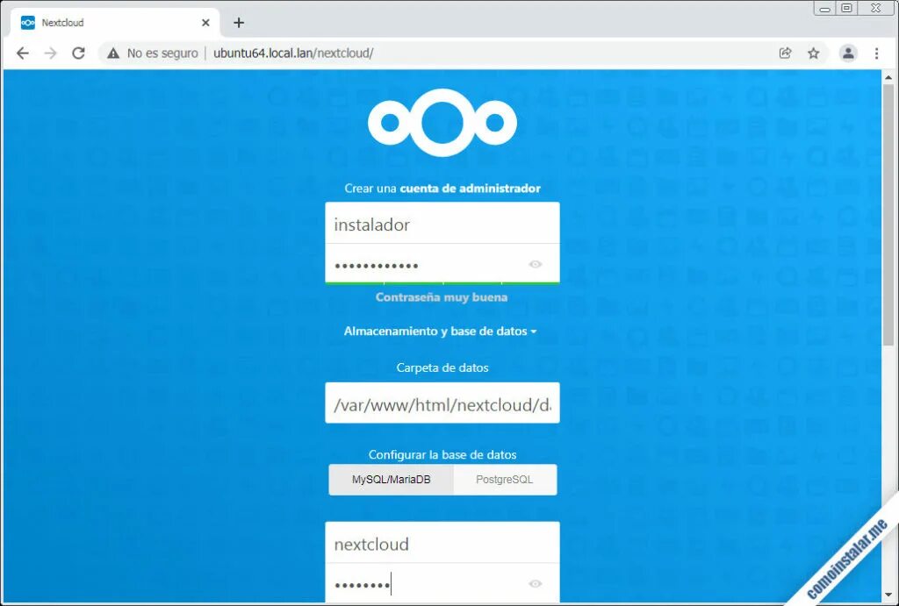Image resolution: width=899 pixels, height=606 pixels.
Task: Open a new tab with the plus button
Action: pos(239,23)
